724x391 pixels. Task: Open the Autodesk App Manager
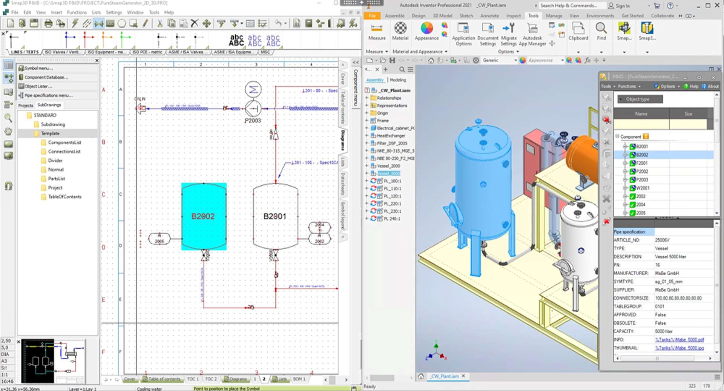pos(532,33)
